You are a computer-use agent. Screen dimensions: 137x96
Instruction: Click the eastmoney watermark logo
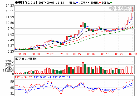point(122,9)
